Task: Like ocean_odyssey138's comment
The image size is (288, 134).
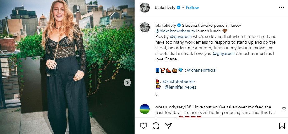Action: click(x=284, y=109)
